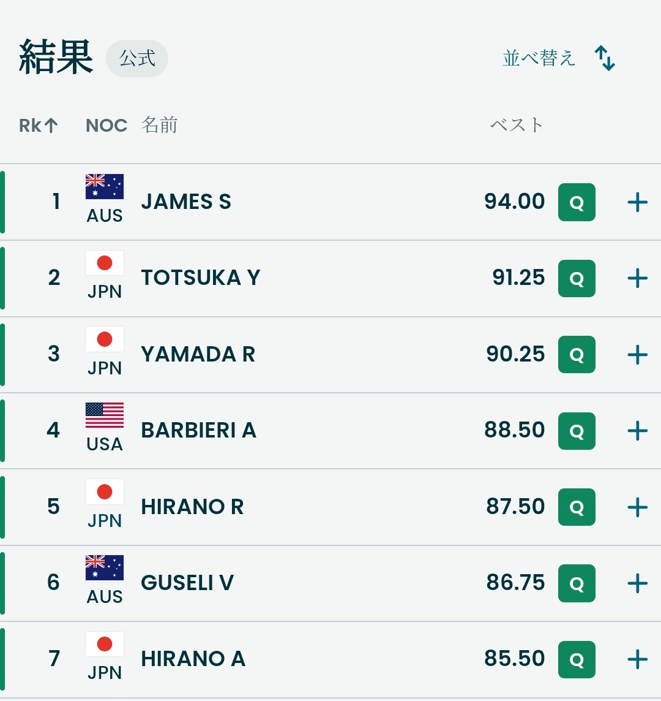661x701 pixels.
Task: Expand Guseli V score breakdown
Action: tap(638, 583)
